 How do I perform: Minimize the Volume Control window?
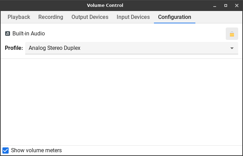tap(214, 5)
